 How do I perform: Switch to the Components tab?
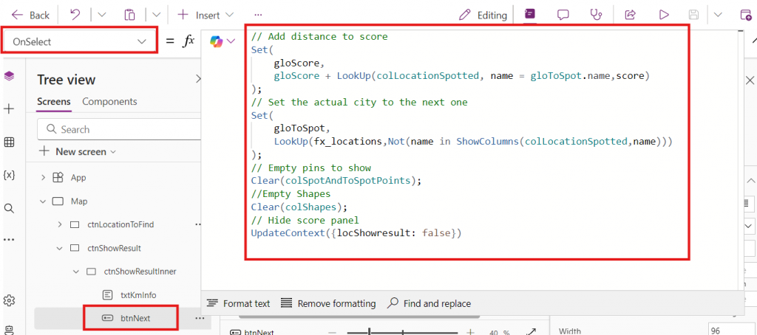coord(109,102)
